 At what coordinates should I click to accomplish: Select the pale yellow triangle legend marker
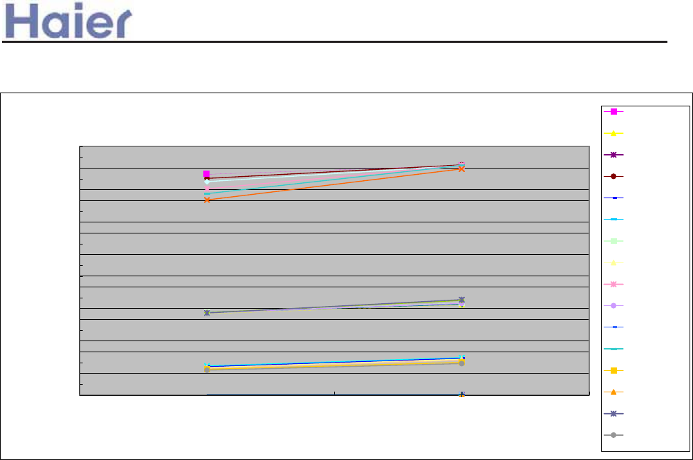(613, 262)
